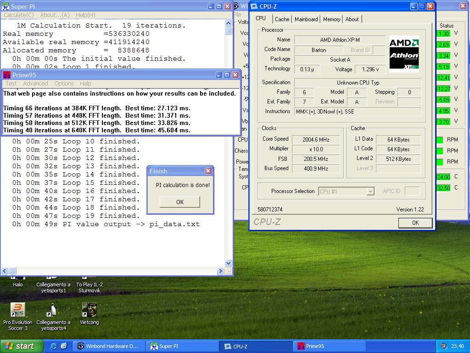Open the Cache tab in CPU-Z
Image resolution: width=470 pixels, height=353 pixels.
pos(282,19)
